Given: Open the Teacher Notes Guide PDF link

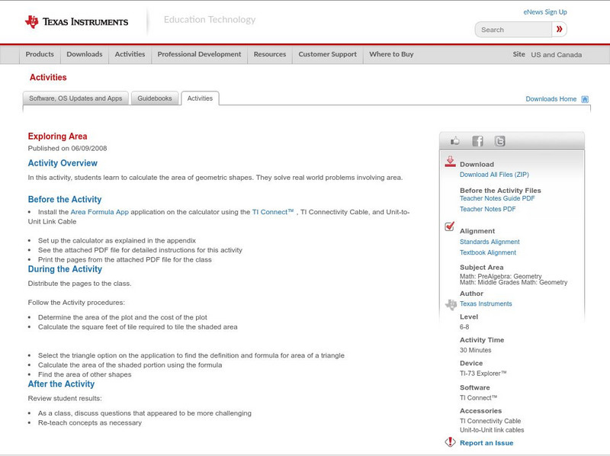Looking at the screenshot, I should [x=497, y=198].
